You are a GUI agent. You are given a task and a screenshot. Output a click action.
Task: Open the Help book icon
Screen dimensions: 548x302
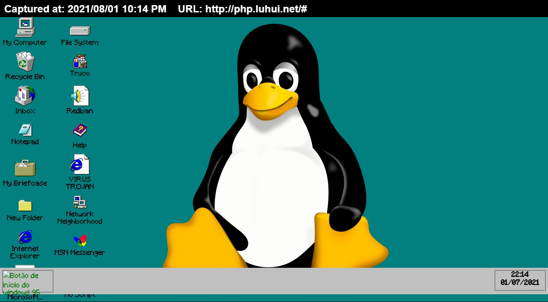coord(80,130)
